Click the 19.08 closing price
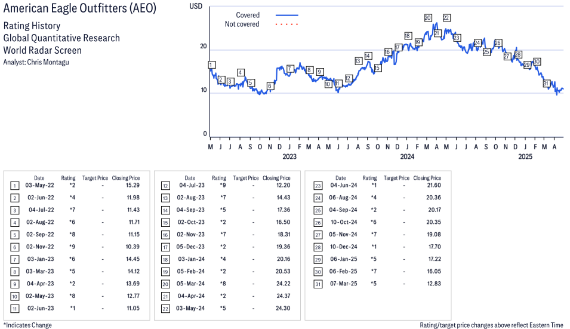Viewport: 570px width, 329px height. (x=434, y=235)
